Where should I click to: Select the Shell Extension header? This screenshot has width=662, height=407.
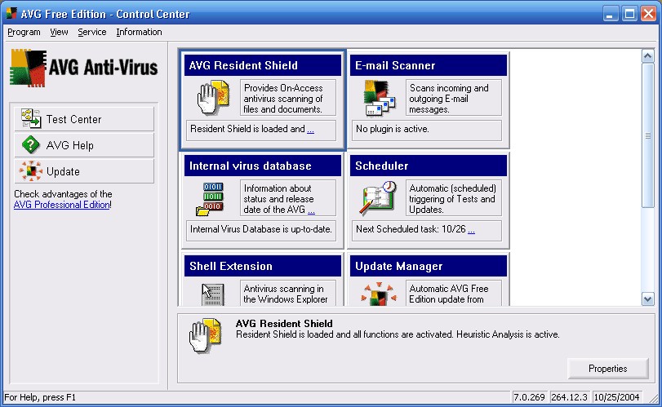(263, 266)
